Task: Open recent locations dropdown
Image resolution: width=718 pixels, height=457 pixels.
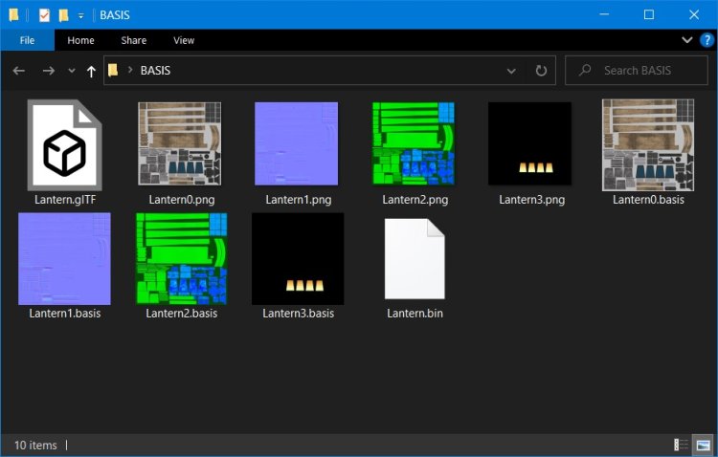Action: coord(71,71)
